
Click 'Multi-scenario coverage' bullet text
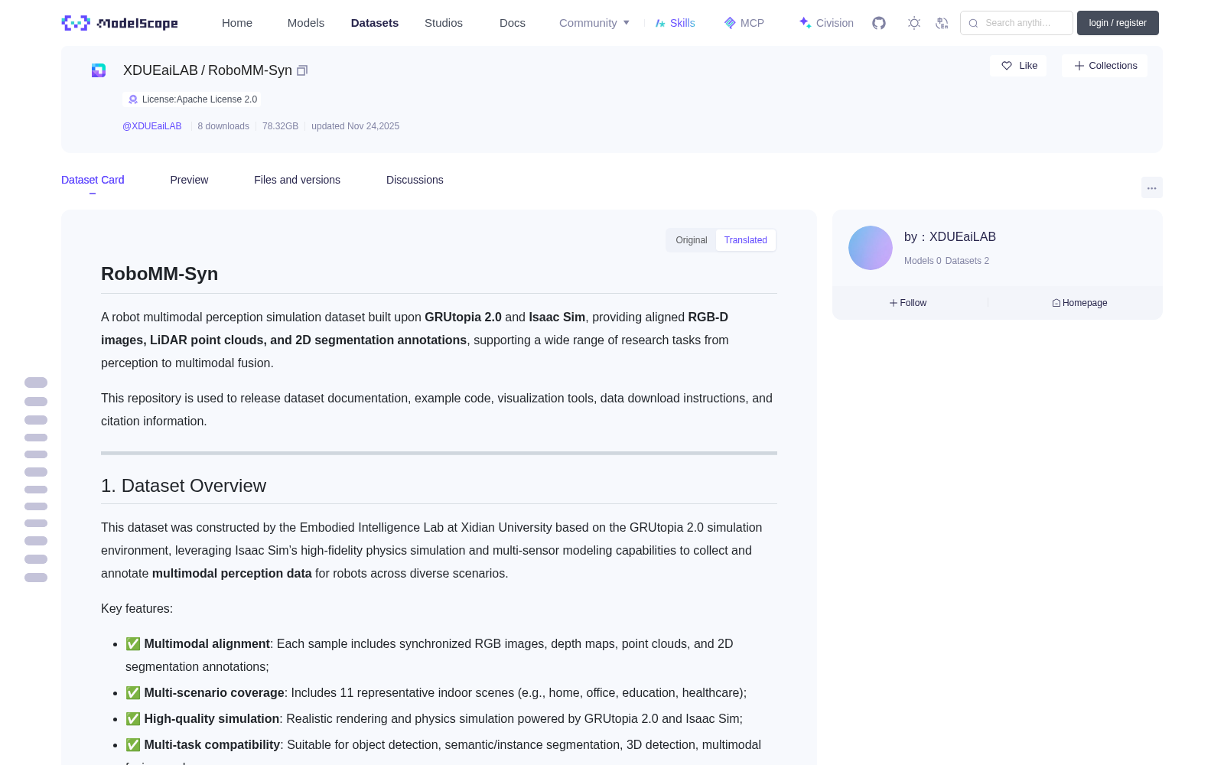pyautogui.click(x=214, y=693)
